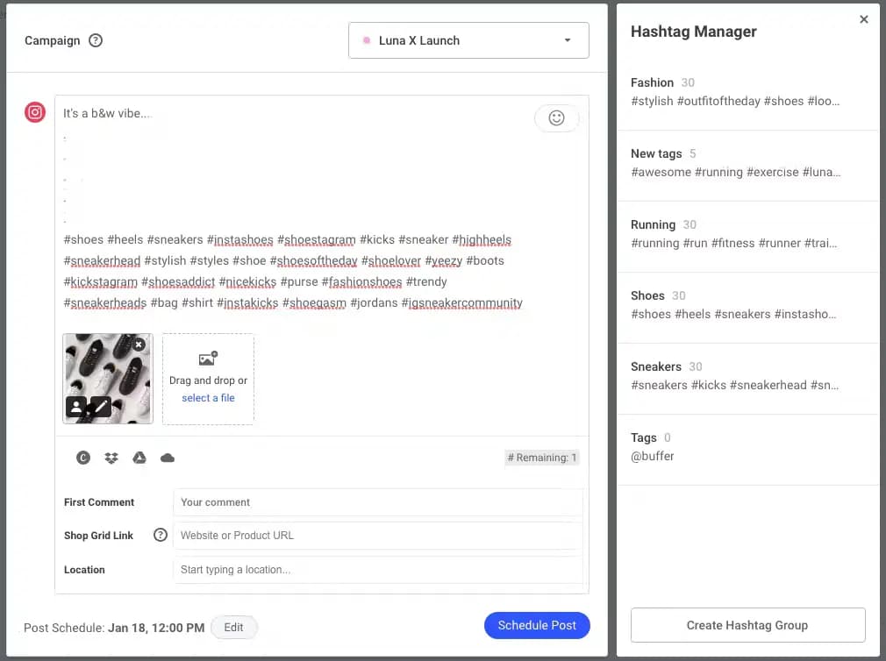886x661 pixels.
Task: Upload an image via select a file
Action: coord(208,397)
